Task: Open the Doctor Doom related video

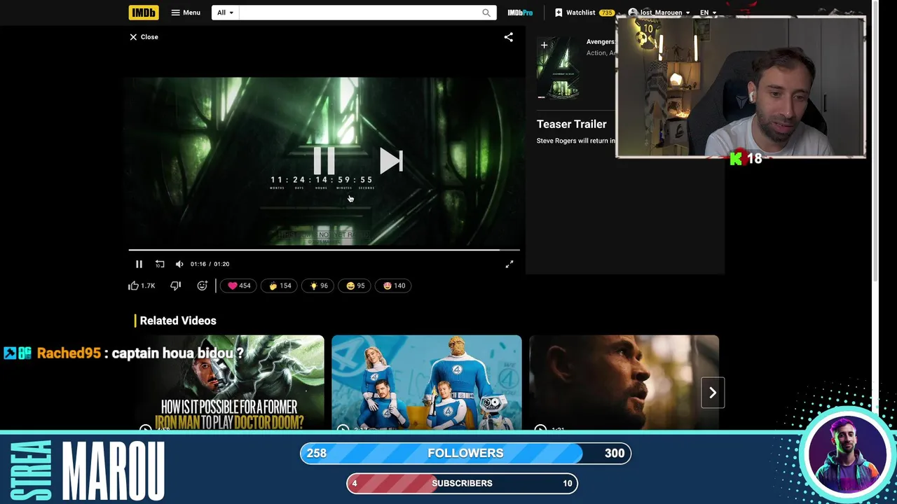Action: (229, 383)
